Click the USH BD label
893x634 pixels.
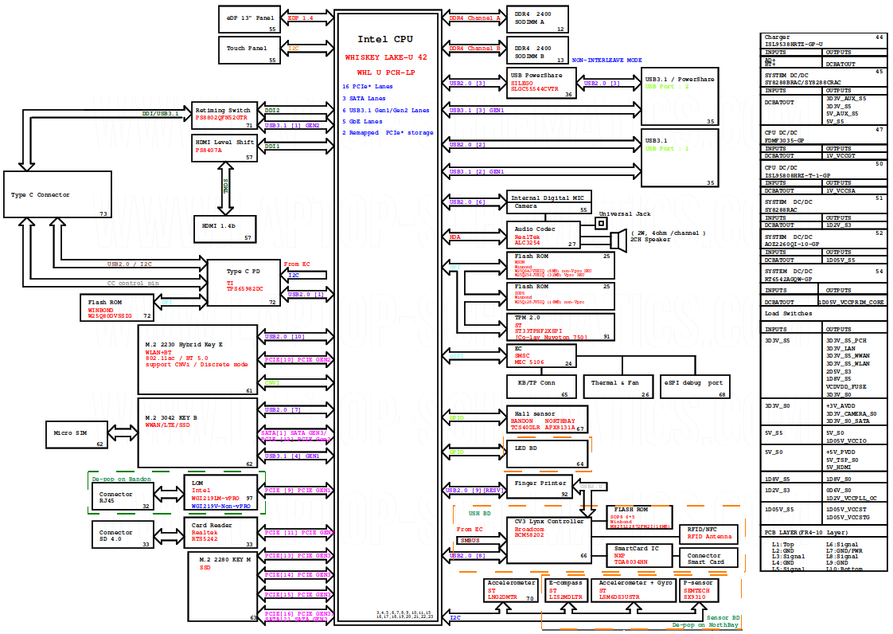click(480, 513)
